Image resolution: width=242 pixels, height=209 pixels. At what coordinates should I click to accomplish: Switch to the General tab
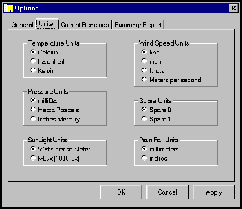[22, 25]
